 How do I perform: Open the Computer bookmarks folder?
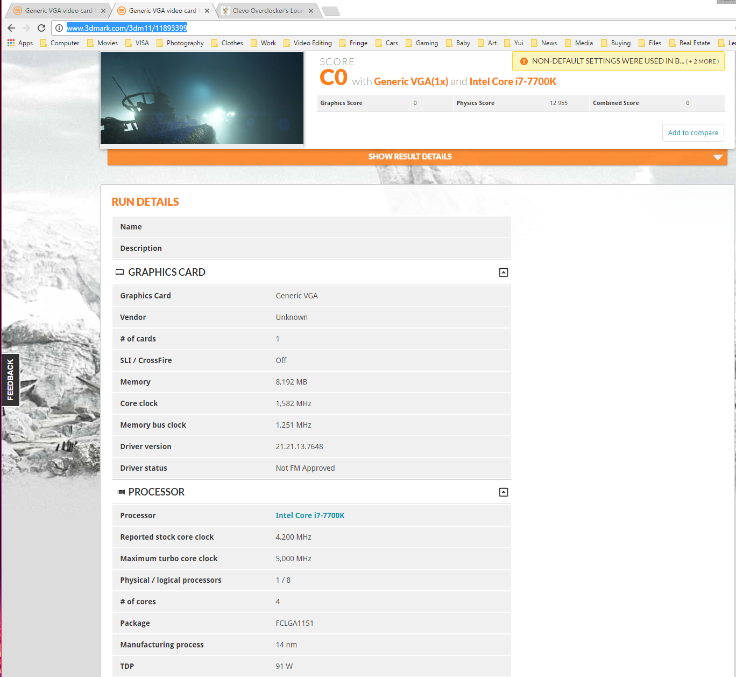pyautogui.click(x=60, y=43)
